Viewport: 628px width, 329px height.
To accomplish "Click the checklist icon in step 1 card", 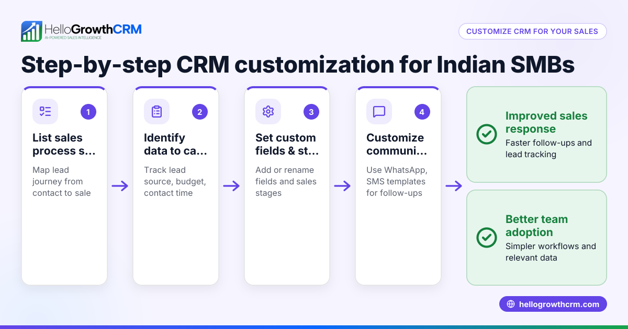I will (x=46, y=111).
